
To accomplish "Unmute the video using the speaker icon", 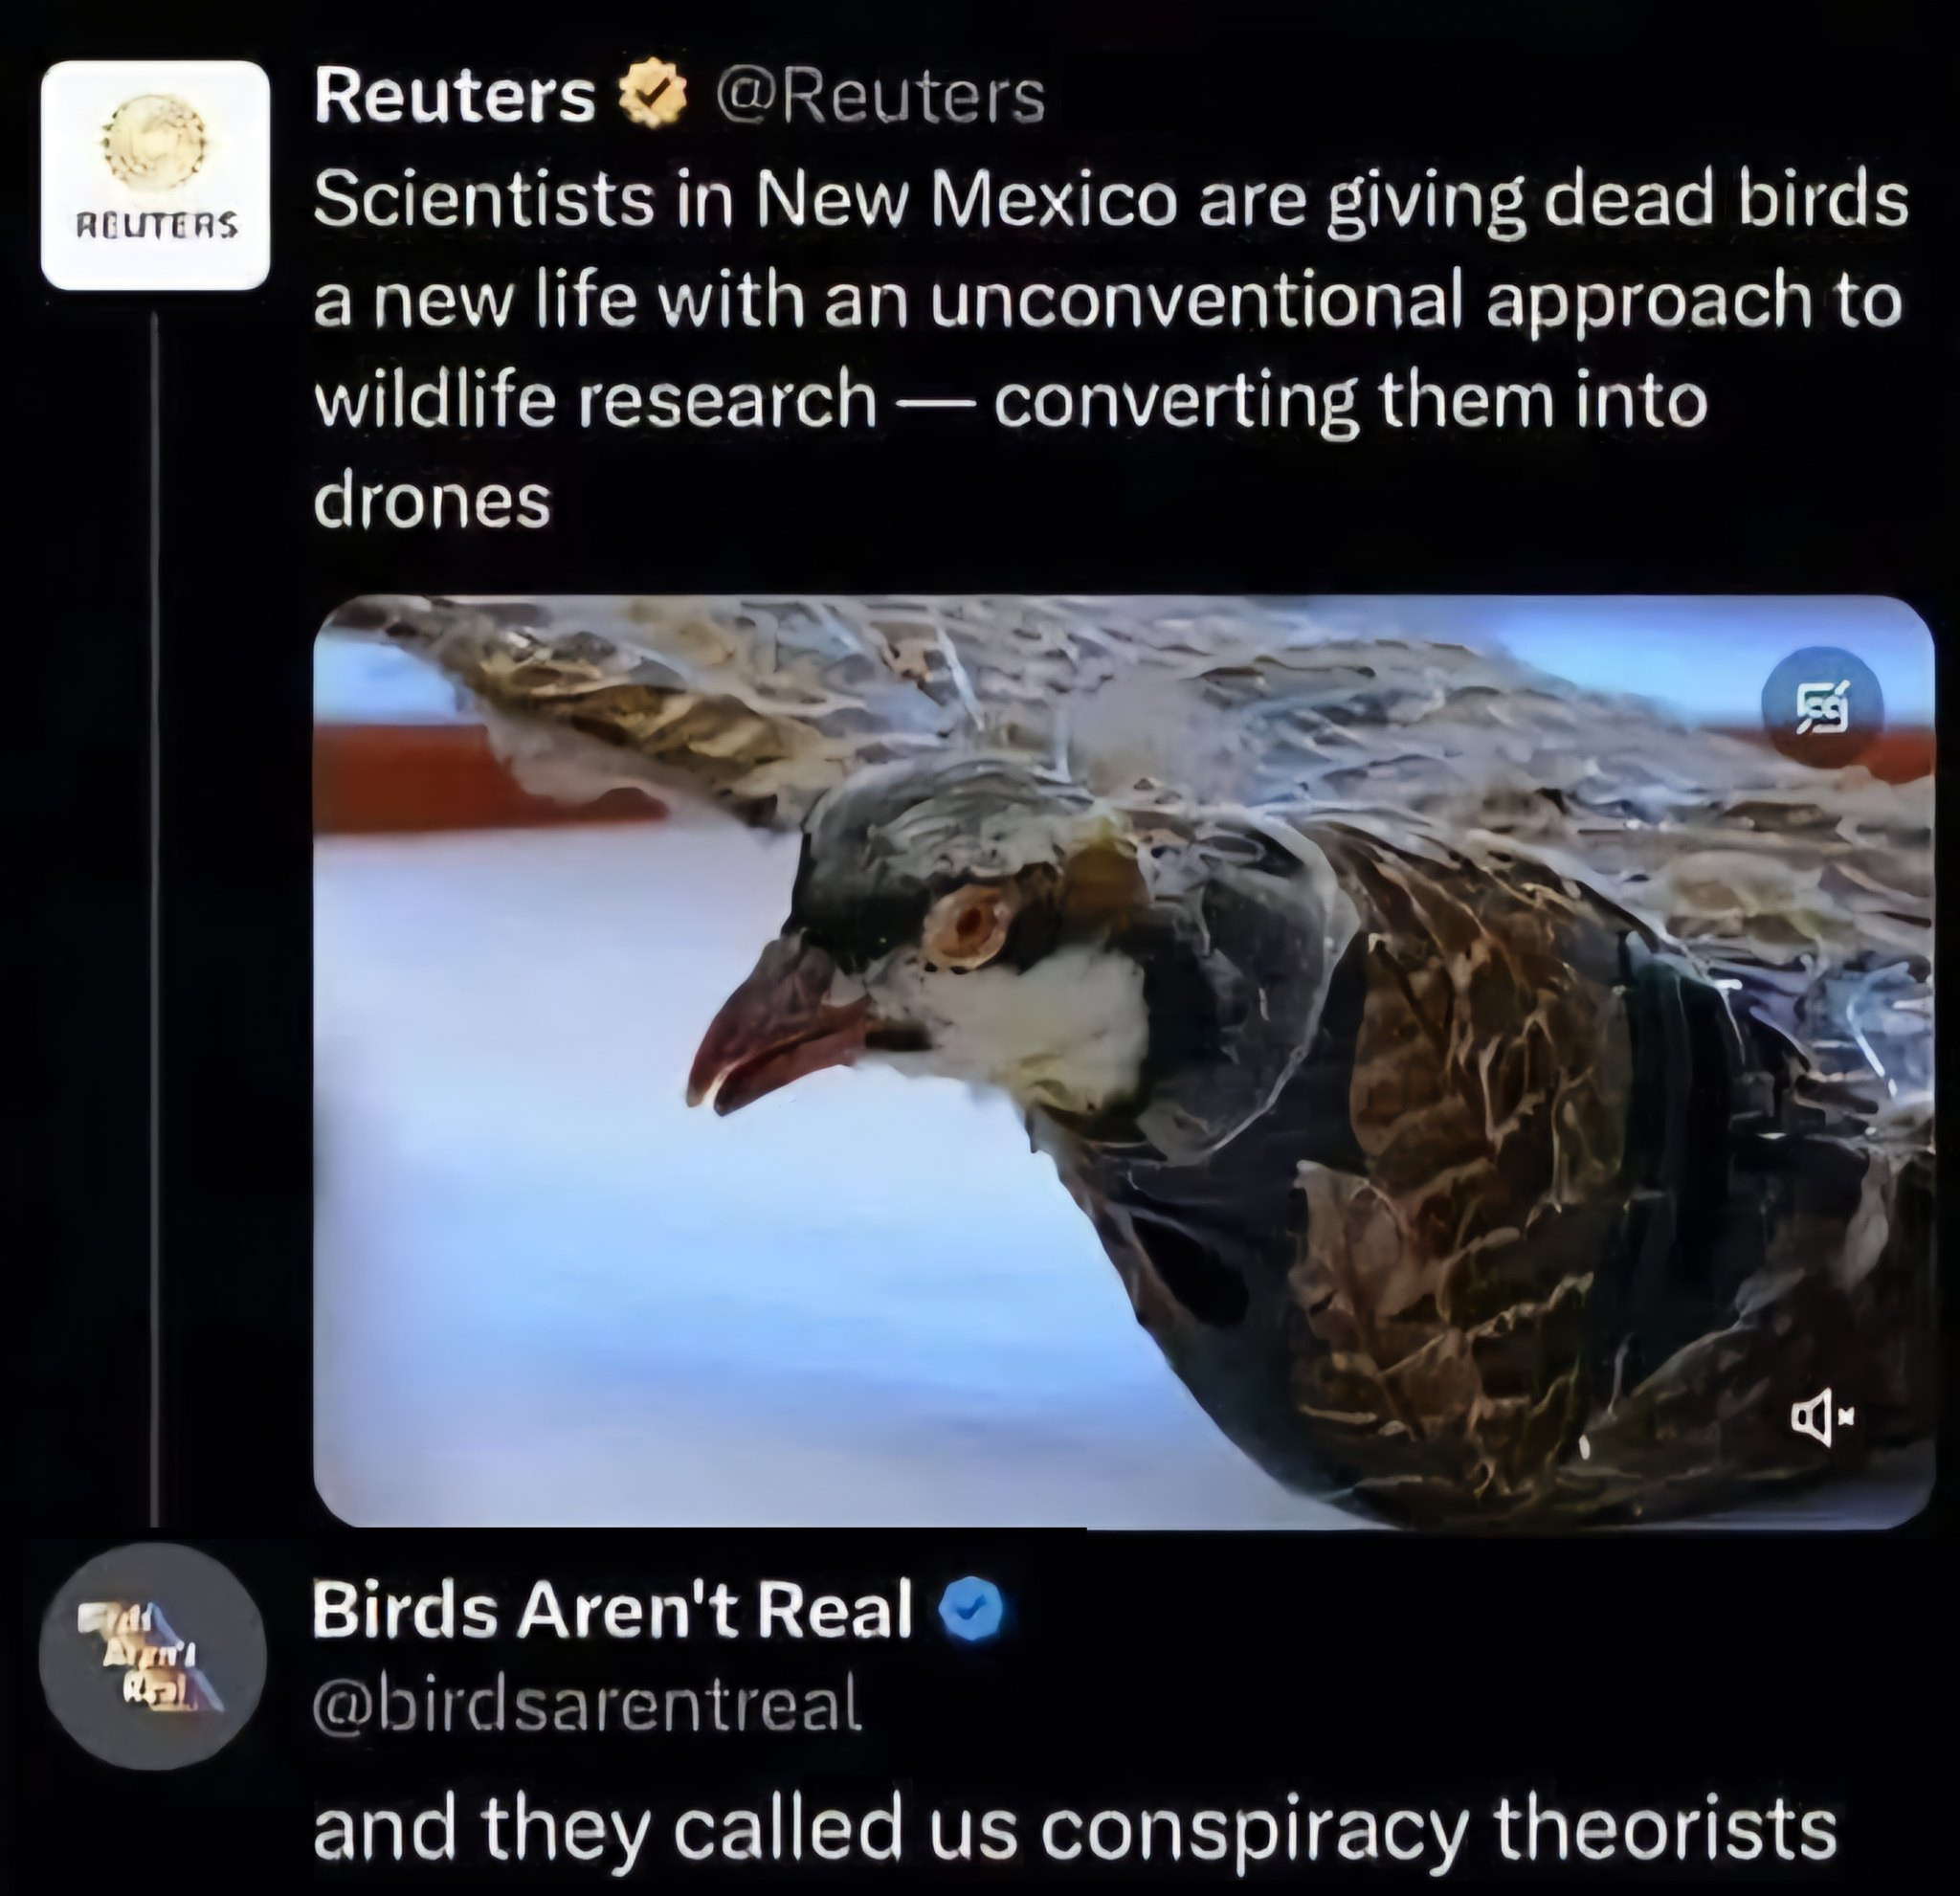I will [1816, 1414].
